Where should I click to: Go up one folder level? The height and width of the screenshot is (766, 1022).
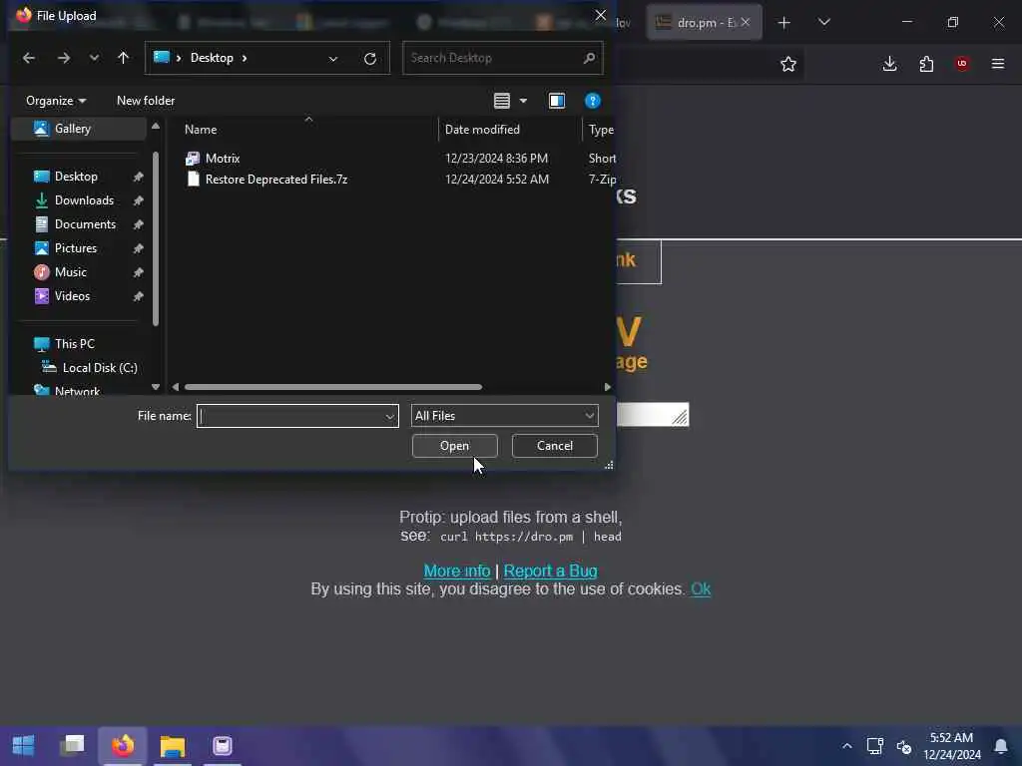tap(123, 58)
